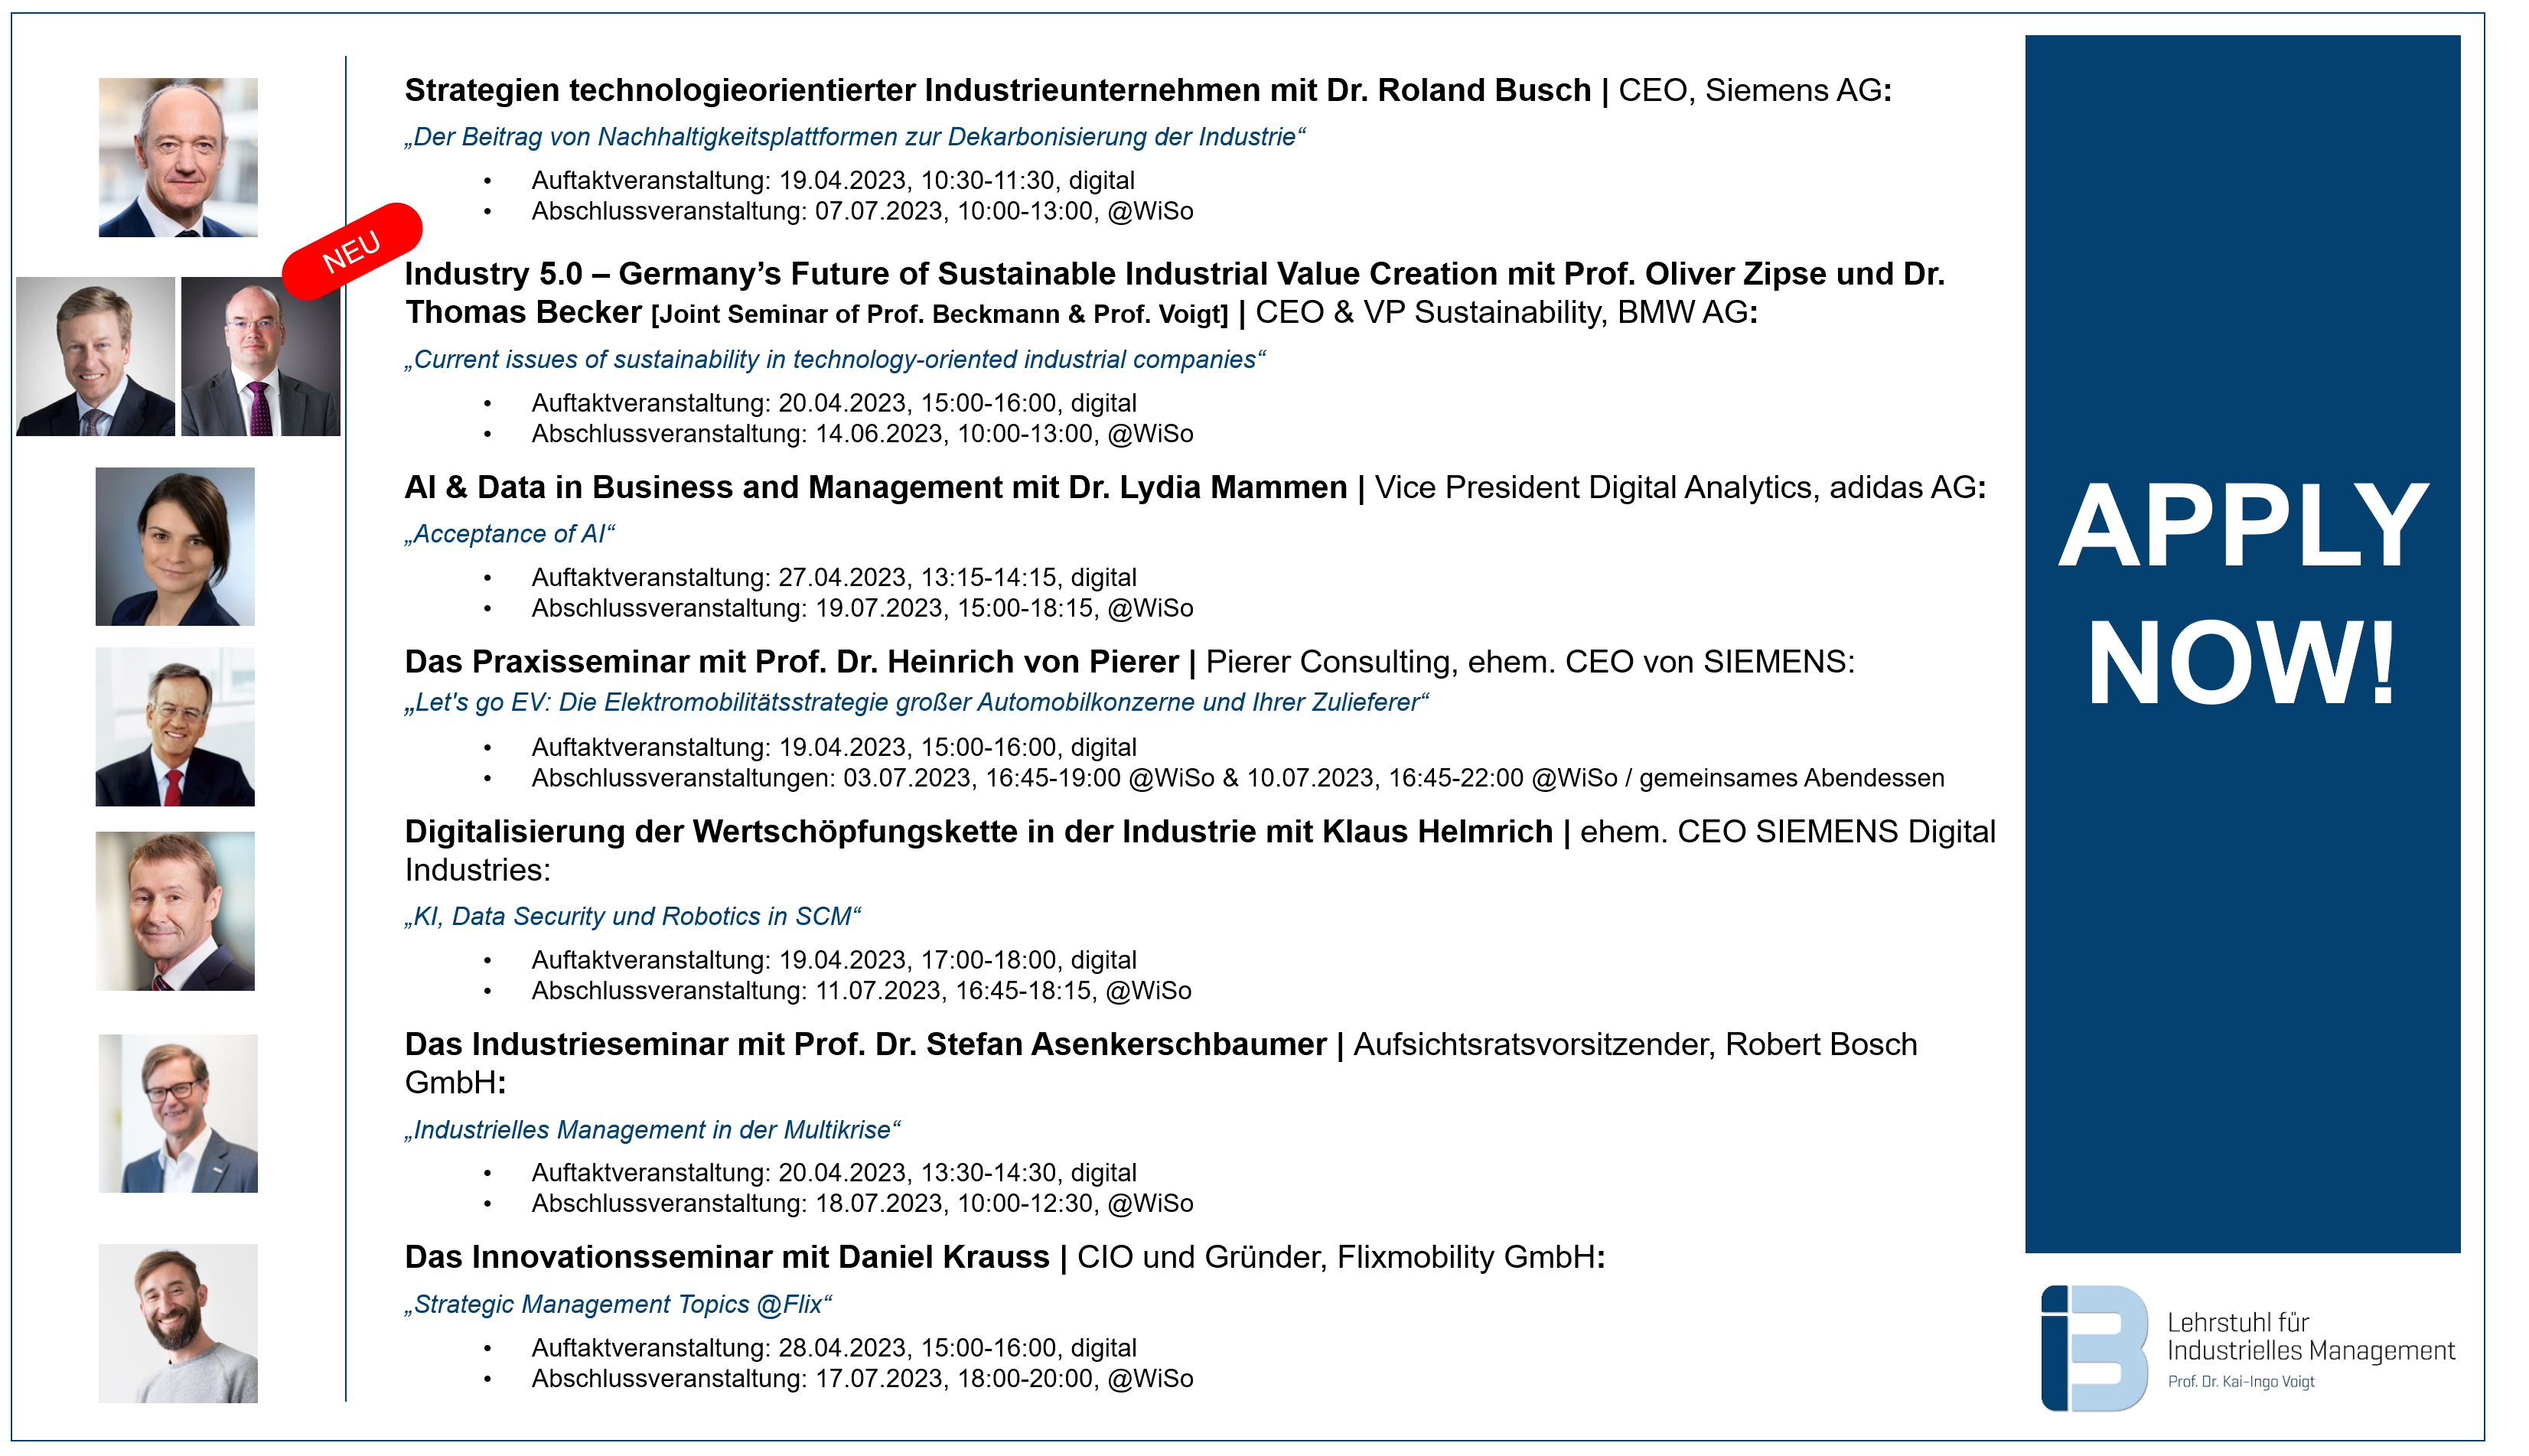Click the portrait beside Das Innovationsseminar heading
This screenshot has width=2529, height=1456.
coord(178,1323)
